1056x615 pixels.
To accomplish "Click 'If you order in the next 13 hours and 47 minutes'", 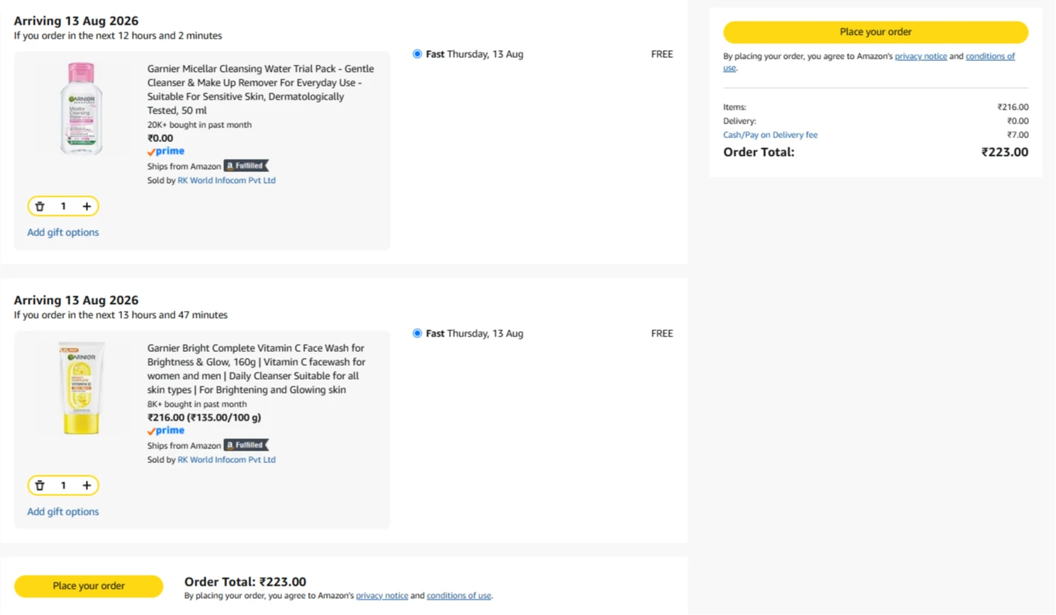I will click(121, 315).
